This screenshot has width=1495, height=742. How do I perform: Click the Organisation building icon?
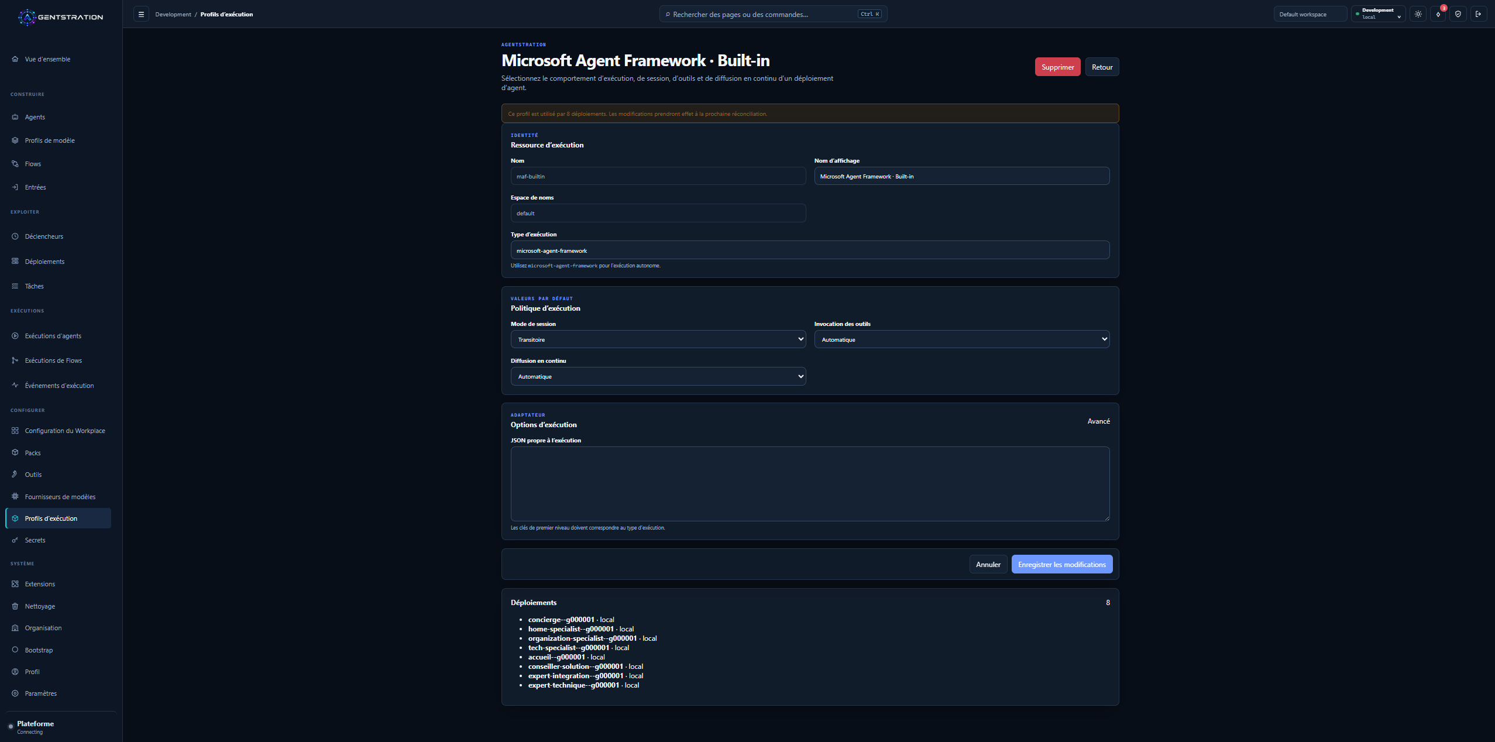[15, 628]
